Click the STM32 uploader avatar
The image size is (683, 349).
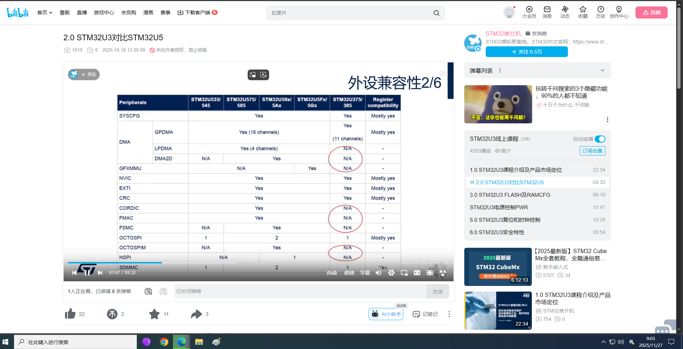(473, 43)
